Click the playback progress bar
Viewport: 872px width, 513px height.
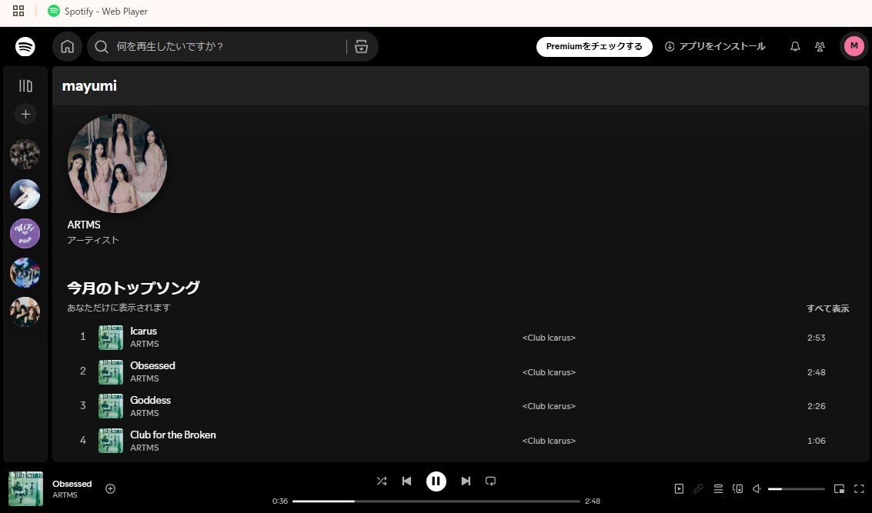point(436,501)
